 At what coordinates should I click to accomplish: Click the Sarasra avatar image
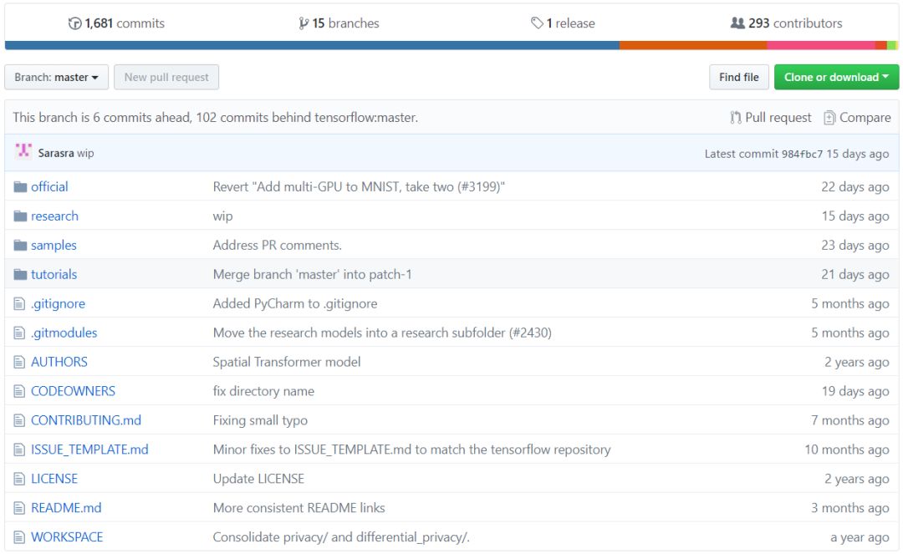tap(23, 152)
